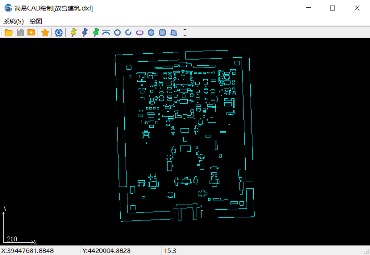This screenshot has height=255, width=370.
Task: Select the filled polygon tool
Action: click(x=173, y=32)
